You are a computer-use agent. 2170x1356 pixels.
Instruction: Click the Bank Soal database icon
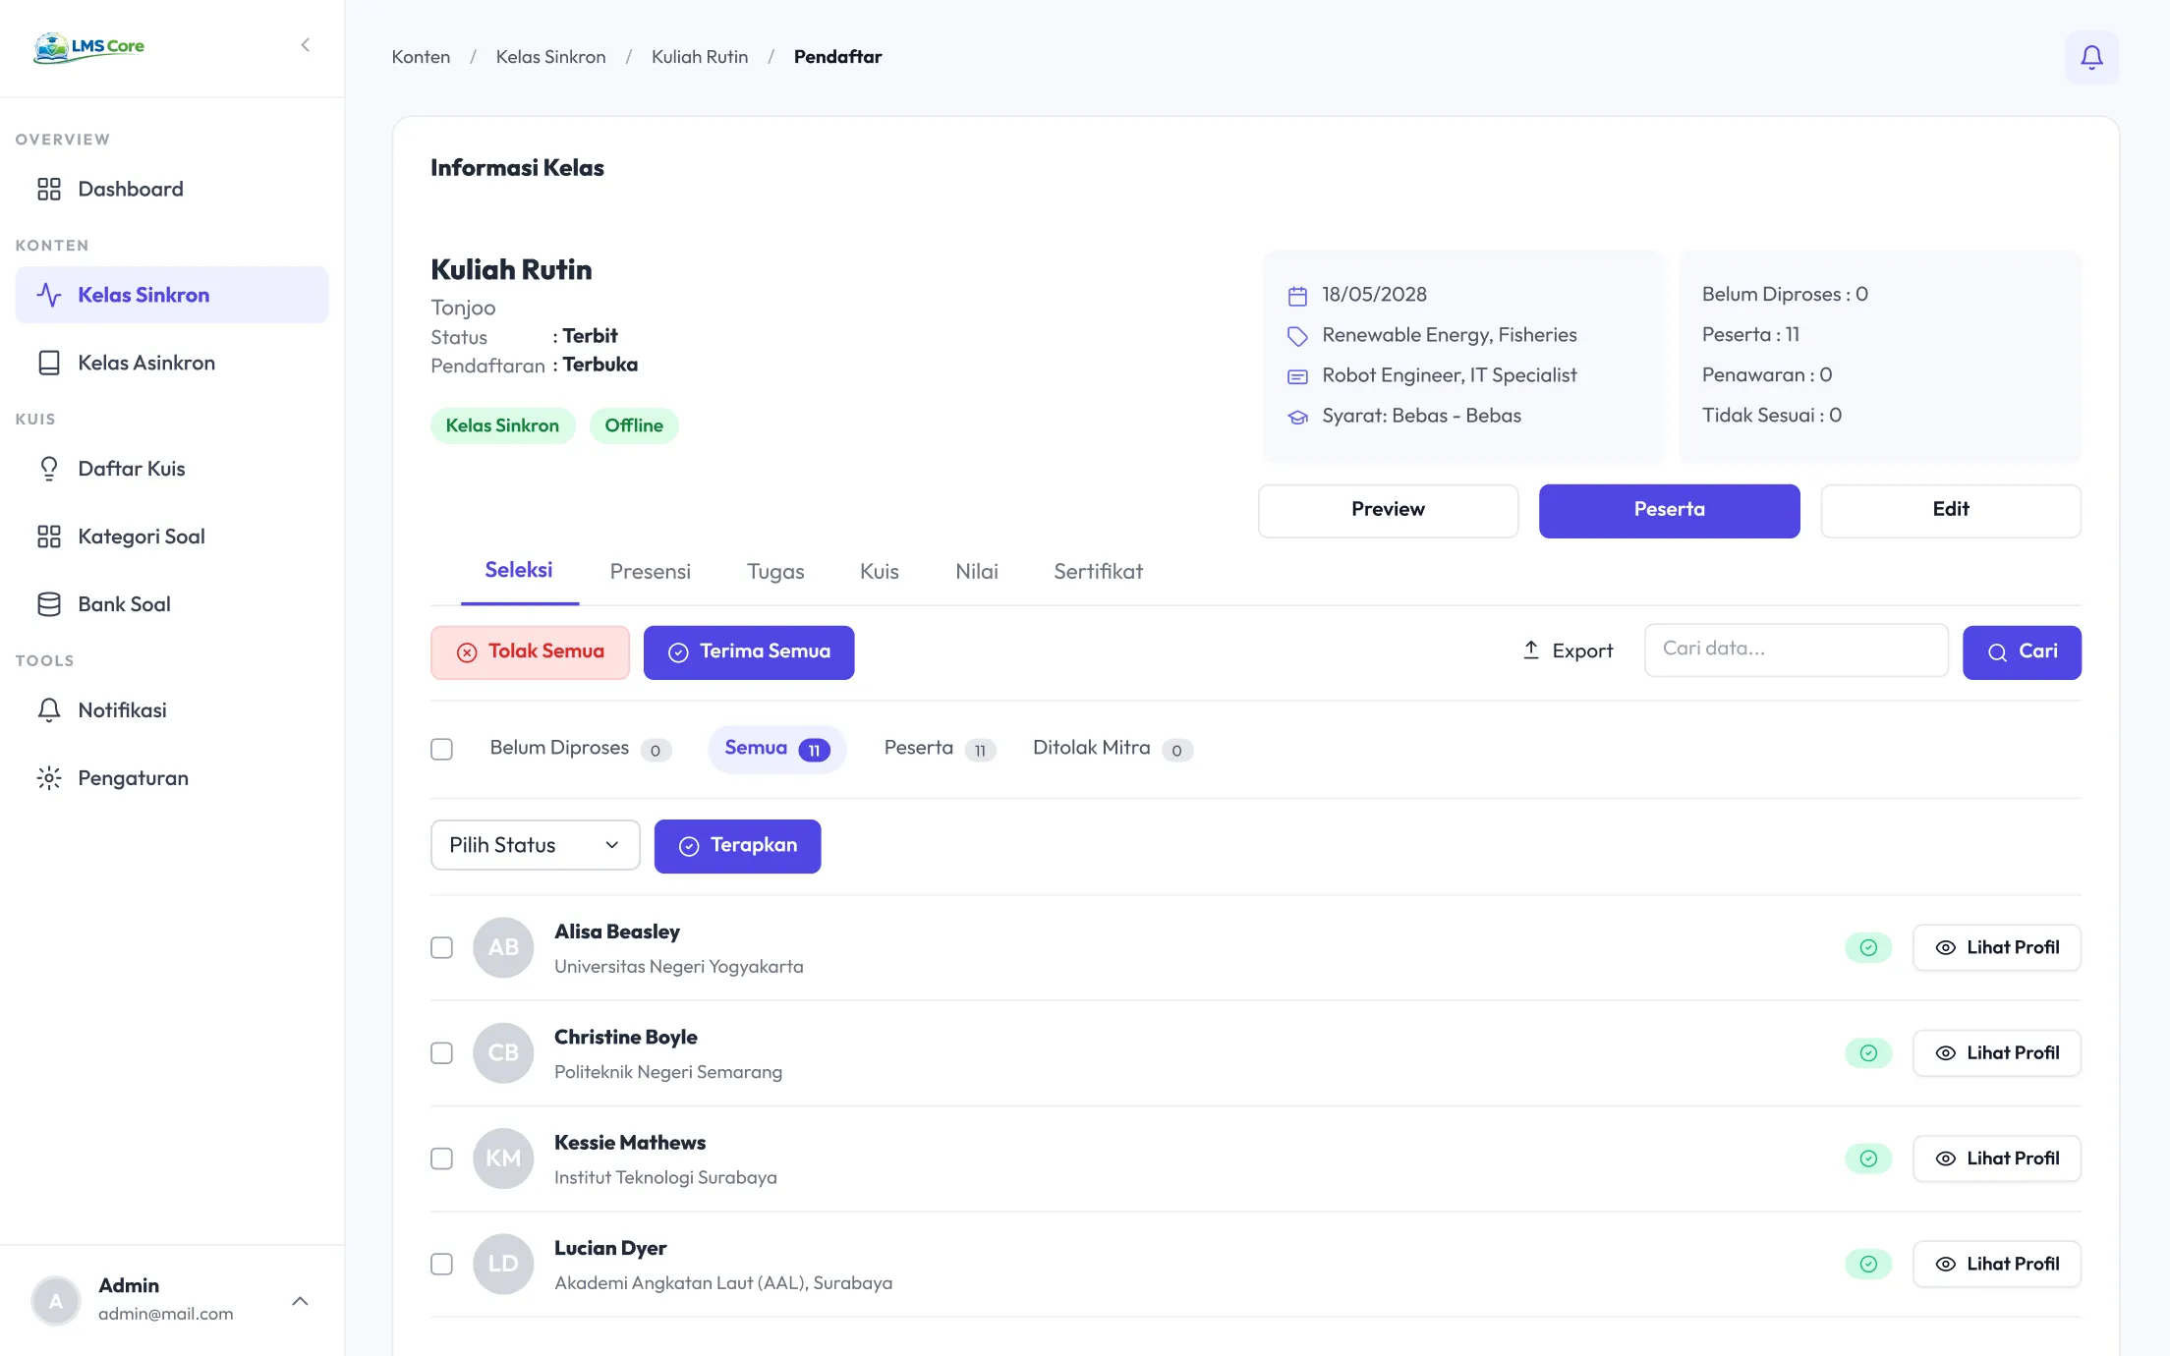point(49,604)
